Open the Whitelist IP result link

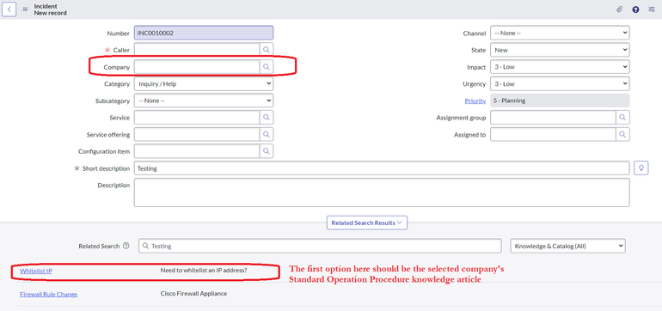pos(36,271)
